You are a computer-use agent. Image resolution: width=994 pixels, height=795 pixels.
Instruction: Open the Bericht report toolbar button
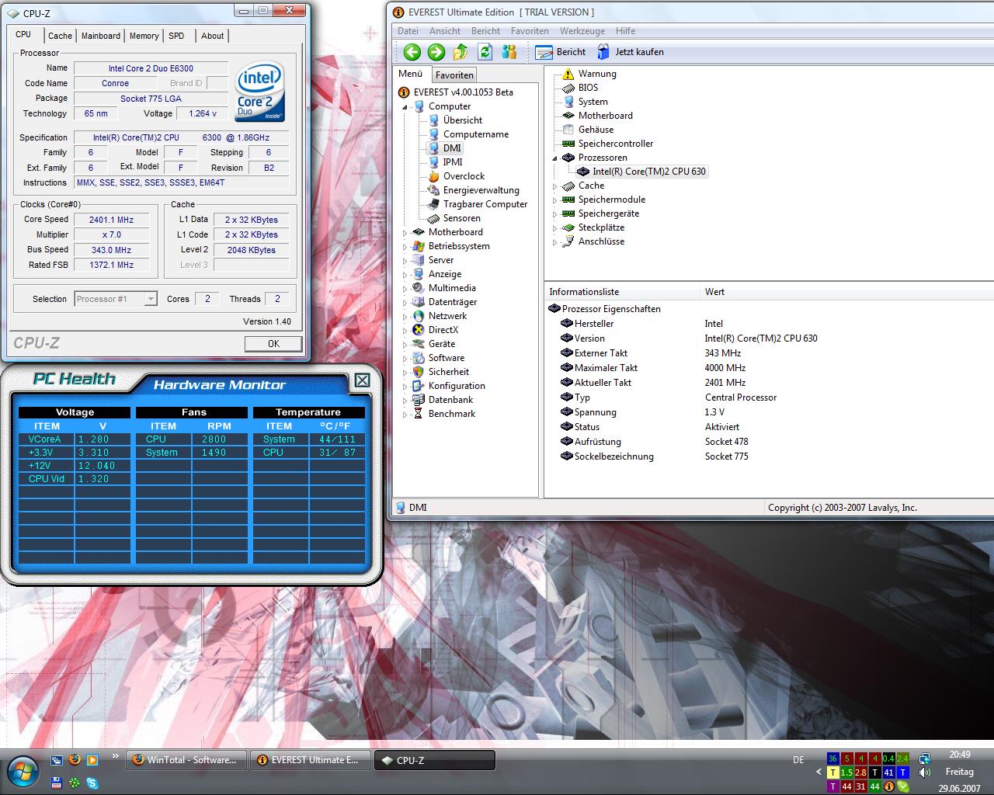[x=561, y=52]
